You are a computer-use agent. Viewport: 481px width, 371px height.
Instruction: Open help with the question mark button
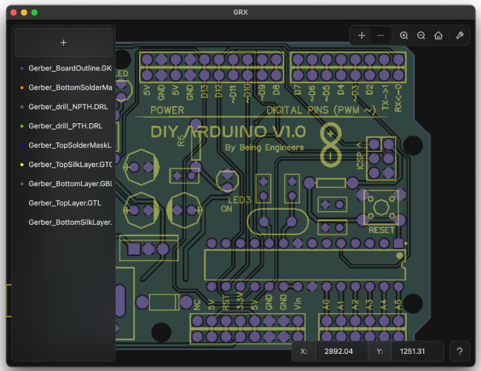point(459,351)
